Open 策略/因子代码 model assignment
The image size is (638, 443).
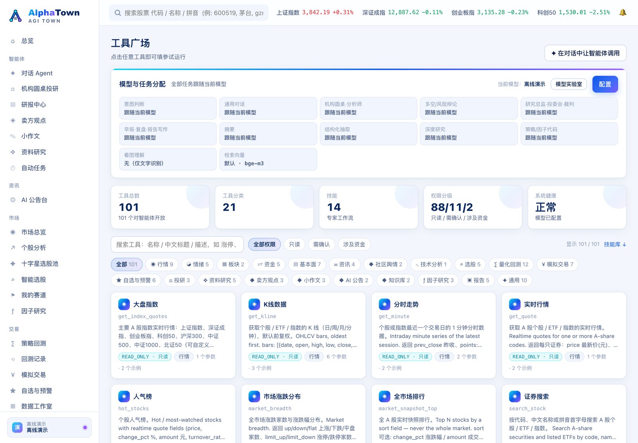pyautogui.click(x=569, y=134)
